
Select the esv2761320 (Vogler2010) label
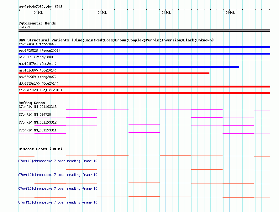click(x=40, y=90)
